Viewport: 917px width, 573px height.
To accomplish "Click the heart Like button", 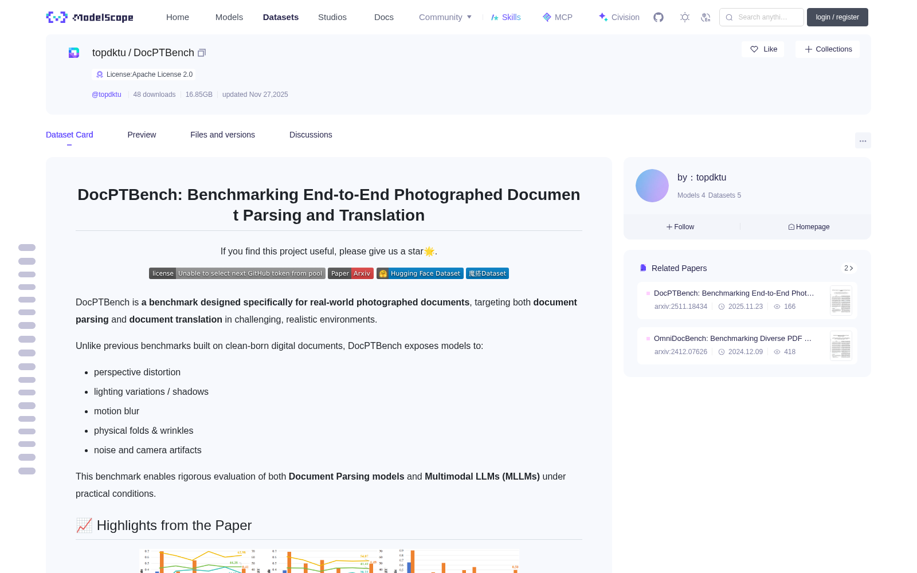I will (763, 49).
